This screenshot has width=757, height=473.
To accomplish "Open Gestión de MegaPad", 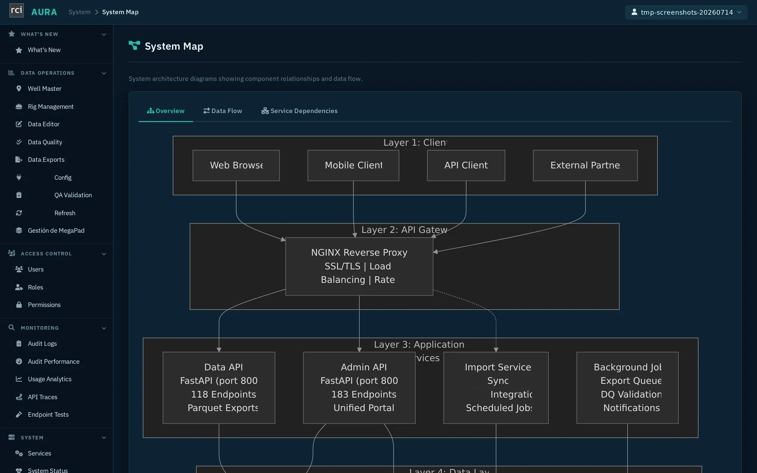I will [x=56, y=230].
